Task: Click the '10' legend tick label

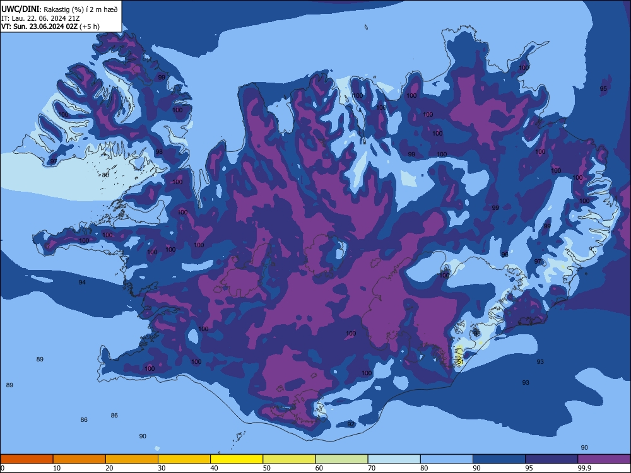Action: pos(57,468)
